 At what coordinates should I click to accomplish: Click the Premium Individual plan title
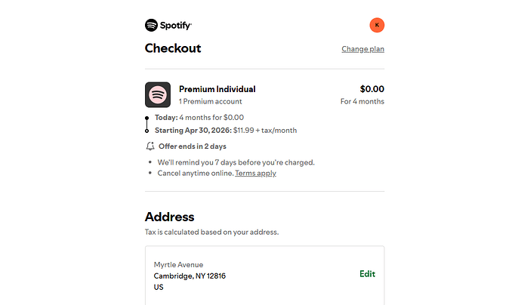217,89
